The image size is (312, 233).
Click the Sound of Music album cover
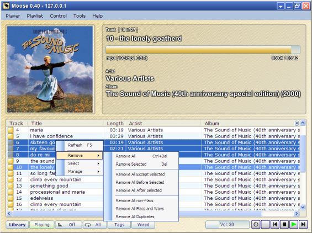(x=50, y=70)
